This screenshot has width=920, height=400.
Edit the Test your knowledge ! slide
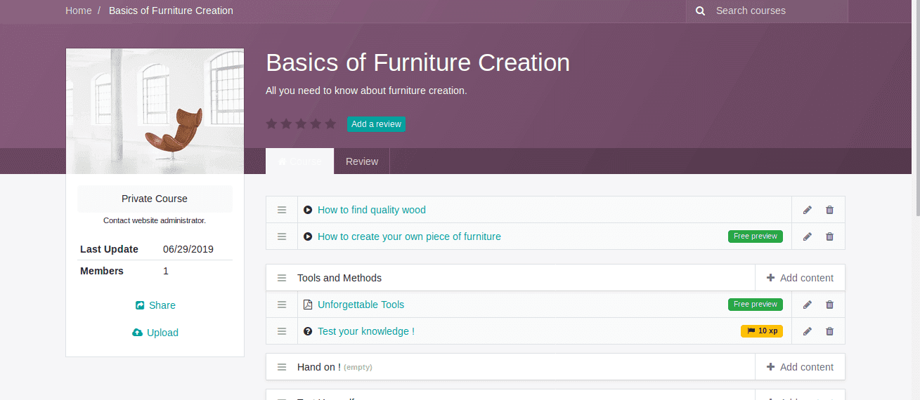point(808,331)
